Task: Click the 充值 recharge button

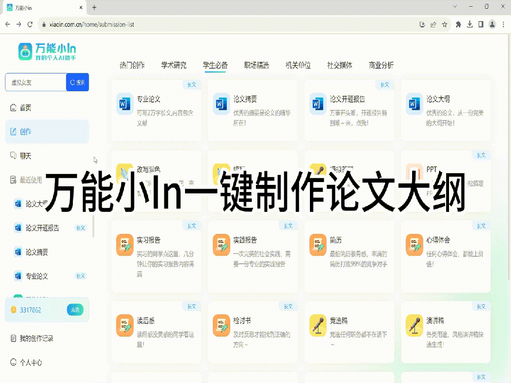Action: click(75, 310)
